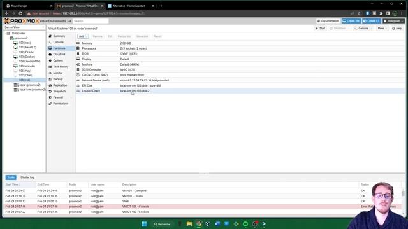Focus the Proxmox search field

point(91,21)
